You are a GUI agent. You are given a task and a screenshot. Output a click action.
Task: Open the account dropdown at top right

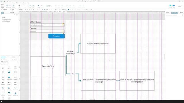point(180,6)
